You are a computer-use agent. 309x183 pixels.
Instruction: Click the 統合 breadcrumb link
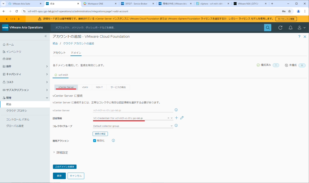point(55,44)
